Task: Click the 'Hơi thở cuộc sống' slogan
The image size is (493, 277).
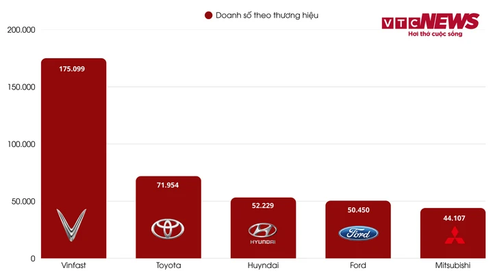Action: (435, 34)
